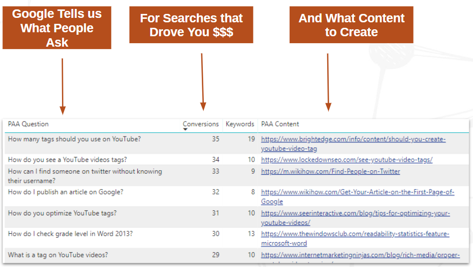Visit the seerinteractive.com tips-for-optimizing link
This screenshot has width=473, height=267.
point(355,213)
